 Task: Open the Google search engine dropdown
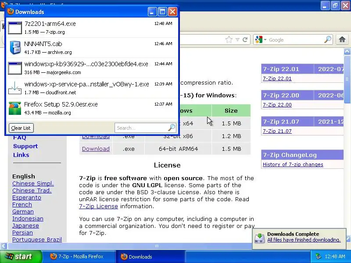point(265,40)
